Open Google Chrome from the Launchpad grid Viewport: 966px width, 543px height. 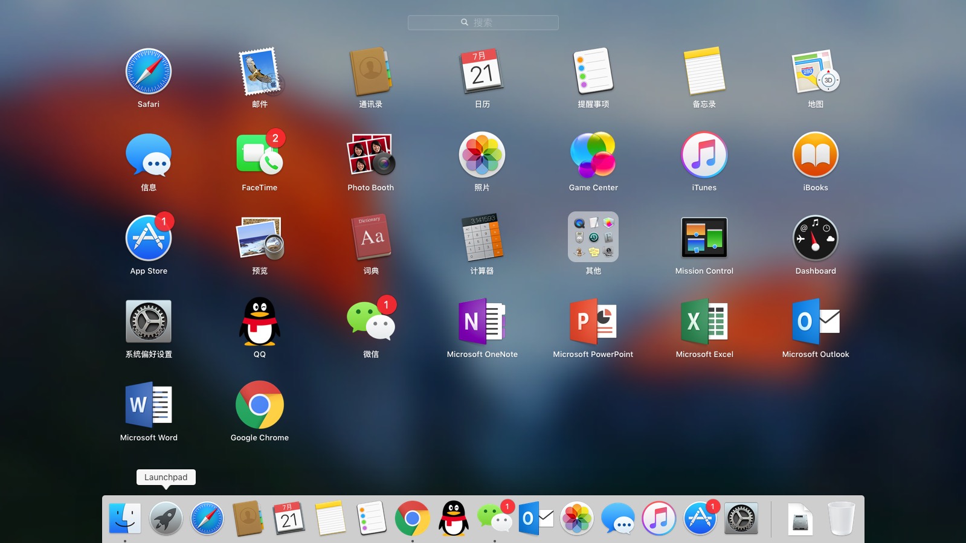point(260,405)
